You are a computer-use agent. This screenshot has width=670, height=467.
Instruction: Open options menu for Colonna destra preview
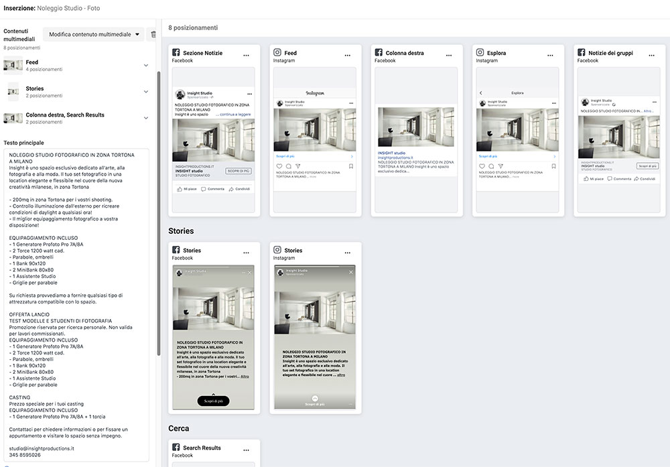tap(448, 55)
